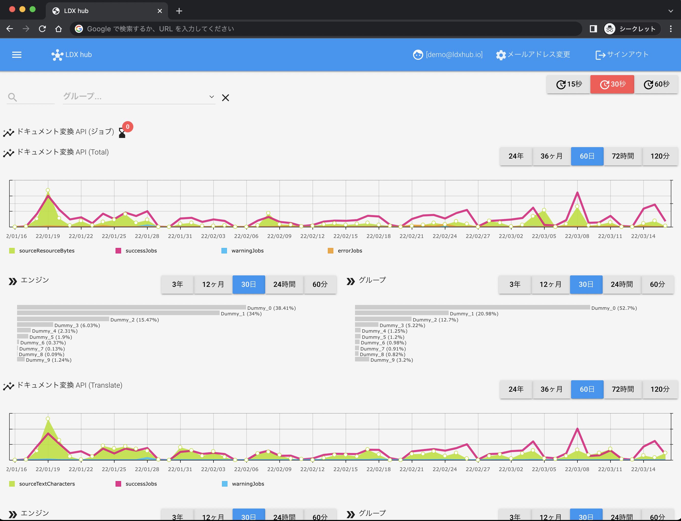
Task: Click the hourglass pending jobs icon
Action: point(122,133)
